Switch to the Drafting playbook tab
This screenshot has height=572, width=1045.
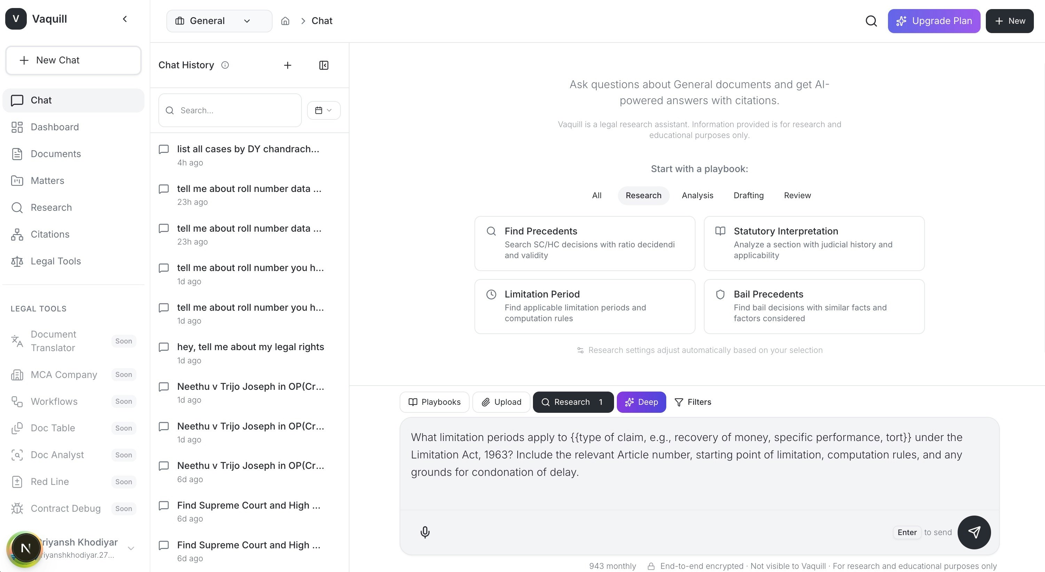[748, 195]
